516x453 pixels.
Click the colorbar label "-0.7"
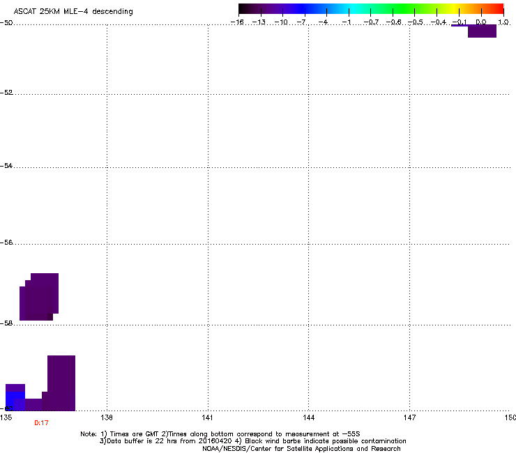(371, 22)
